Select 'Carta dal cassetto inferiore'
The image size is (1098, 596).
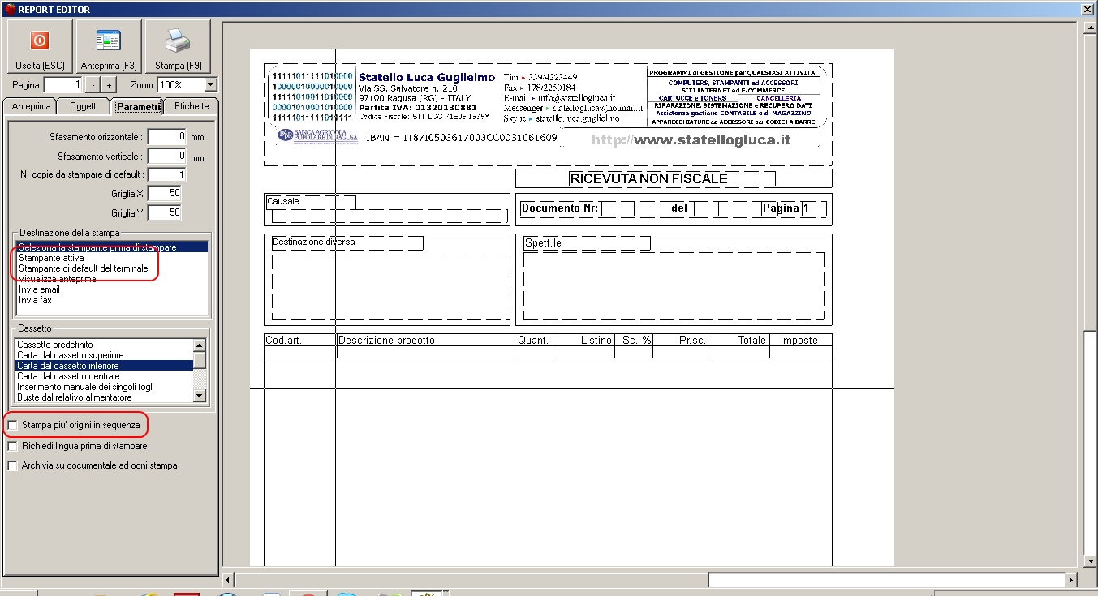(104, 366)
